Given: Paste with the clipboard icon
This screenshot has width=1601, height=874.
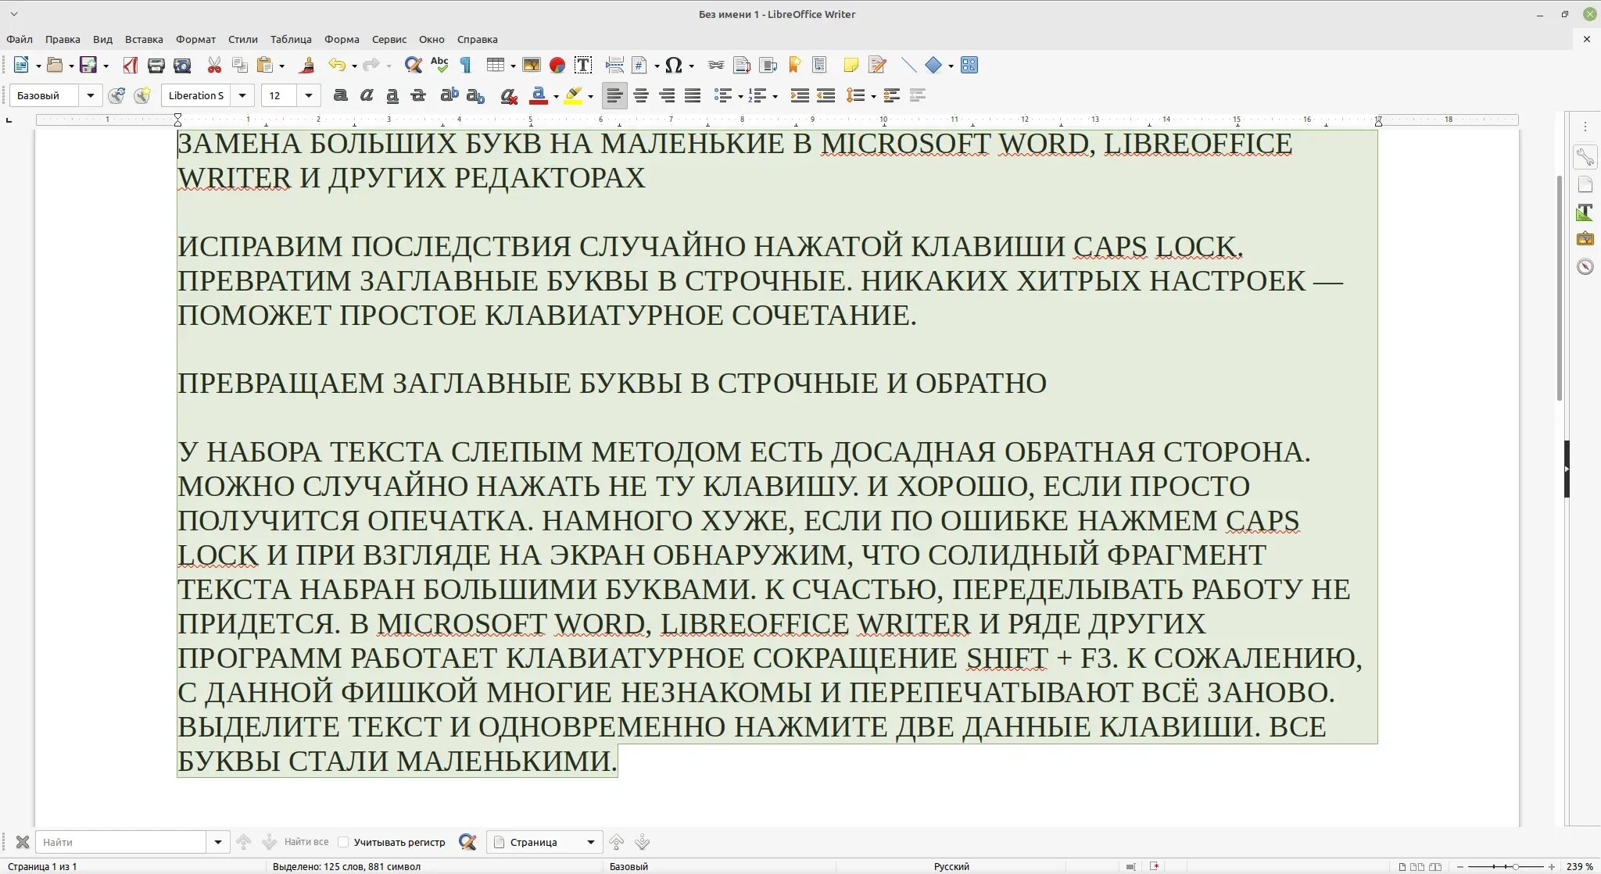Looking at the screenshot, I should 266,66.
